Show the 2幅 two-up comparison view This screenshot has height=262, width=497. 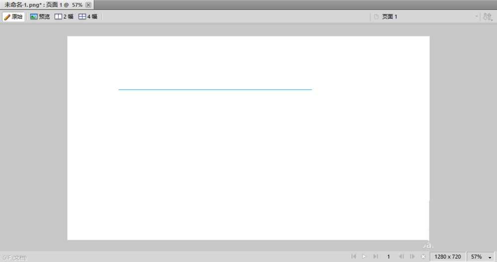tap(64, 16)
